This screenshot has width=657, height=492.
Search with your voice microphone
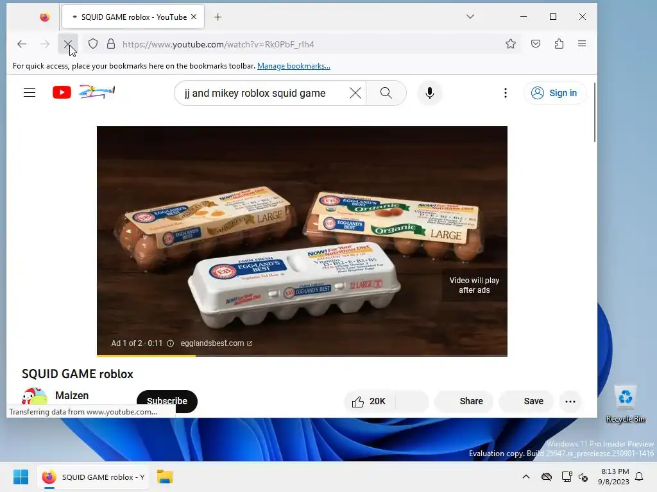pyautogui.click(x=429, y=93)
